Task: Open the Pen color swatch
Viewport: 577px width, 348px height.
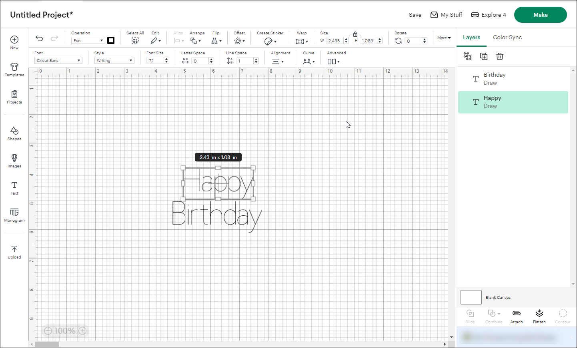Action: point(111,40)
